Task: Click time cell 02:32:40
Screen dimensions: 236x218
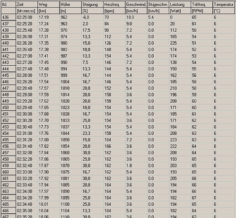Action: tap(27, 166)
